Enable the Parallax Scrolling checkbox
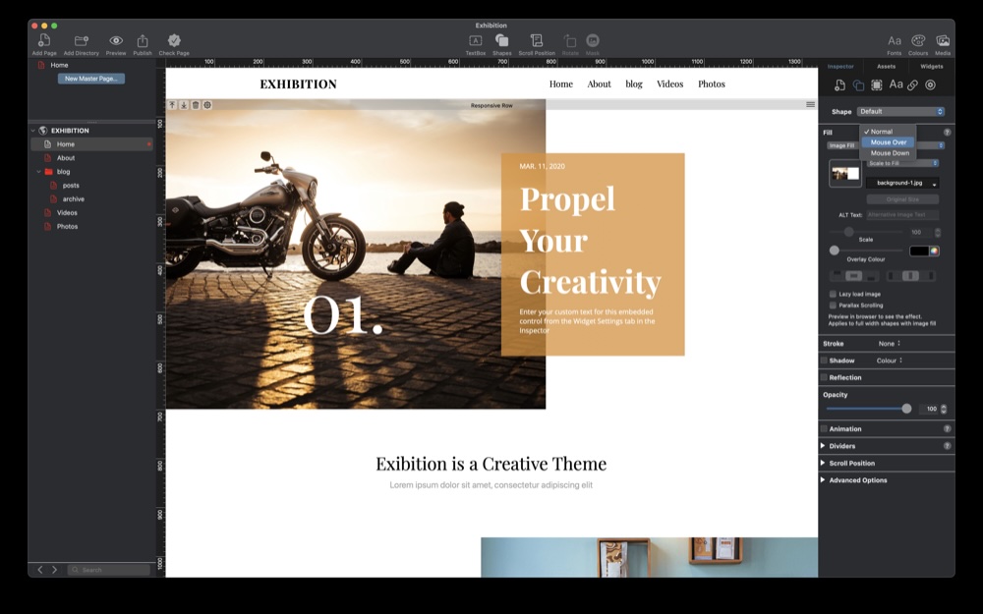 point(833,306)
